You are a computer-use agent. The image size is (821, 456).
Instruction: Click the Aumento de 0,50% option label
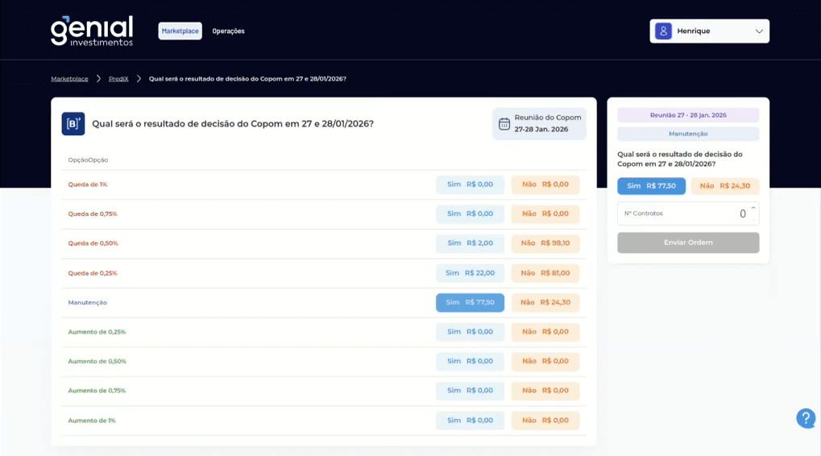click(97, 361)
